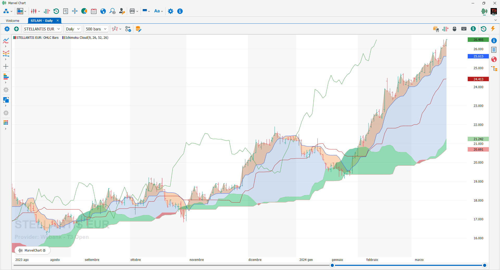The image size is (500, 270).
Task: Click the green dollar sign icon
Action: 473,29
